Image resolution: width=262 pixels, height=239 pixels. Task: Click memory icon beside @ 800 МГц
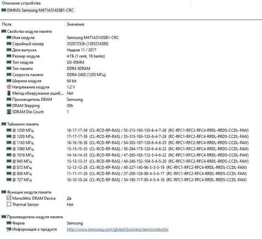pos(9,173)
